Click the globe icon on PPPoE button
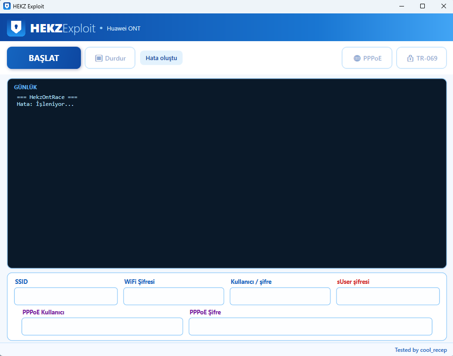Viewport: 453px width, 356px height. tap(357, 58)
